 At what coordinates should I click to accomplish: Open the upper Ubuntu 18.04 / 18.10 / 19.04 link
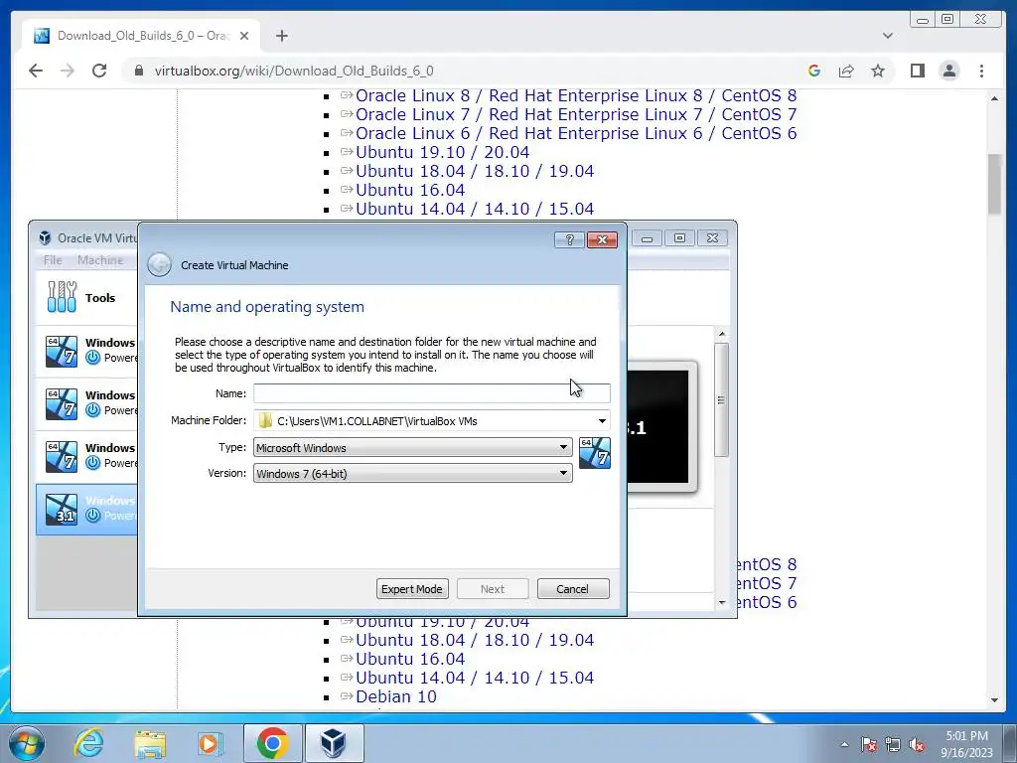click(475, 171)
